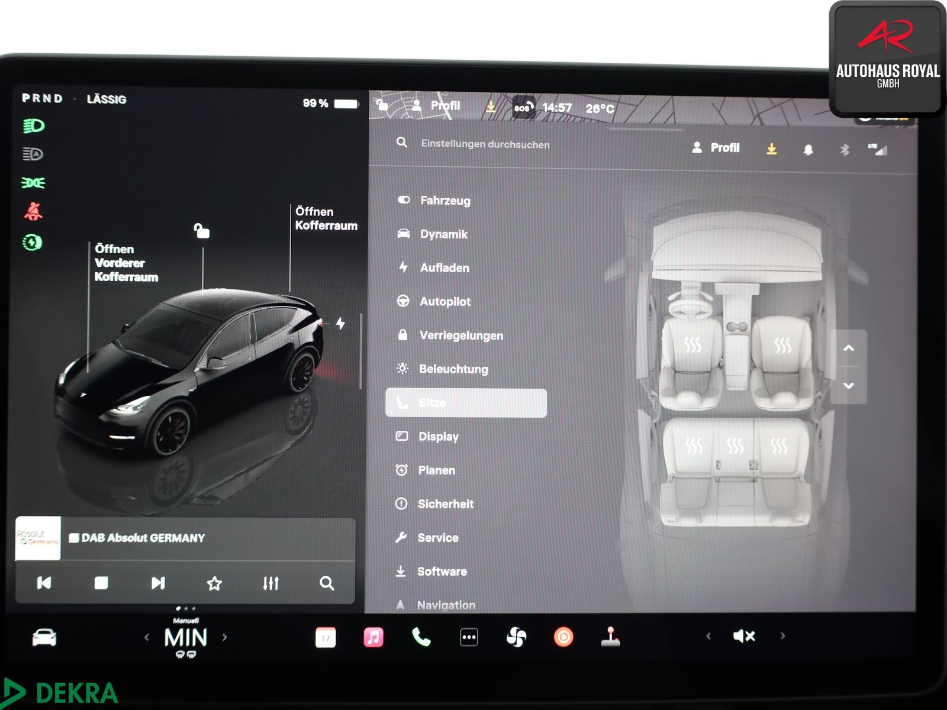
Task: Click the parking lights indicator
Action: pos(33,183)
